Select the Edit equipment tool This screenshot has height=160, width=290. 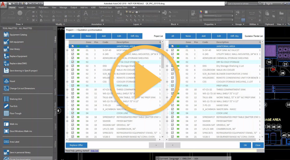click(14, 42)
